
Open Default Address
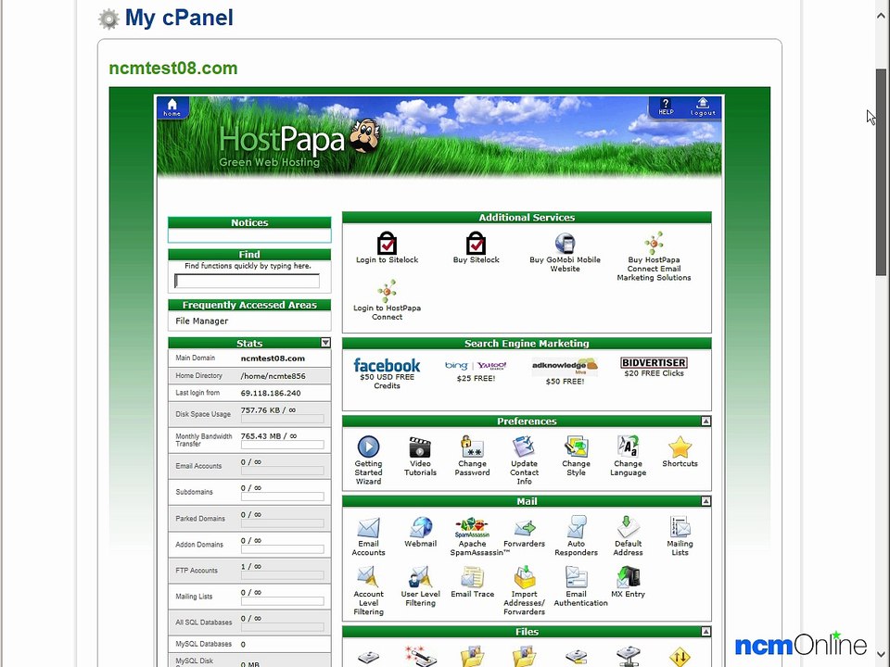628,536
